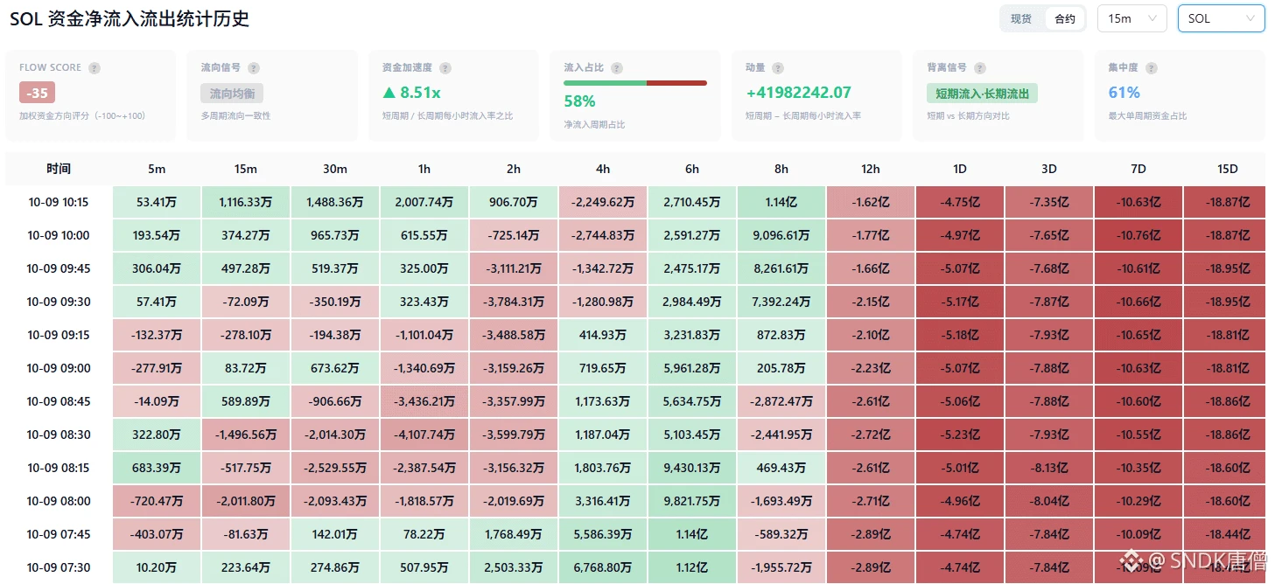Screen dimensions: 1275x584
Task: Click the 1h column header
Action: [x=424, y=169]
